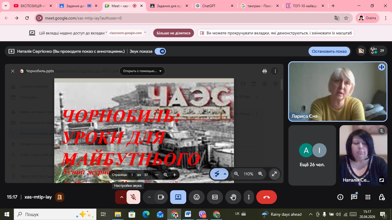Unmute the microphone
Screen dimensions: 392x220
tap(133, 197)
